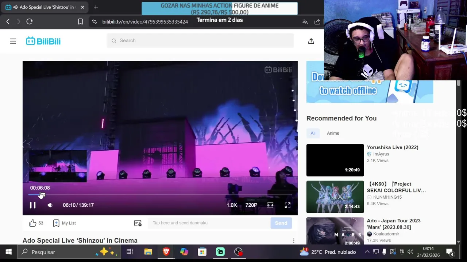The height and width of the screenshot is (262, 467).
Task: Open the green app icon on taskbar
Action: pos(220,252)
